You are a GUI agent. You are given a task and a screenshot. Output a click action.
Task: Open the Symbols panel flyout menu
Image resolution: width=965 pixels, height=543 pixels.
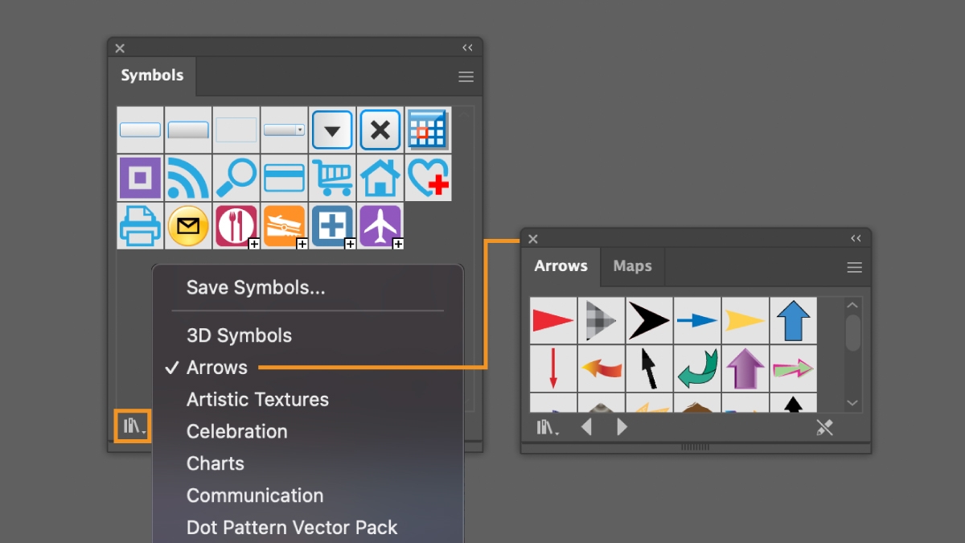coord(465,76)
